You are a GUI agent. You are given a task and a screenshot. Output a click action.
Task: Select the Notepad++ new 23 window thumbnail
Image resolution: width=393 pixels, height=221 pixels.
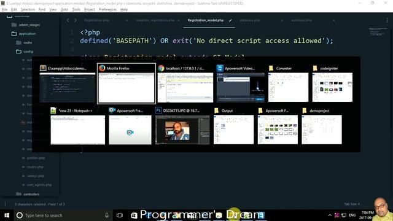78,130
